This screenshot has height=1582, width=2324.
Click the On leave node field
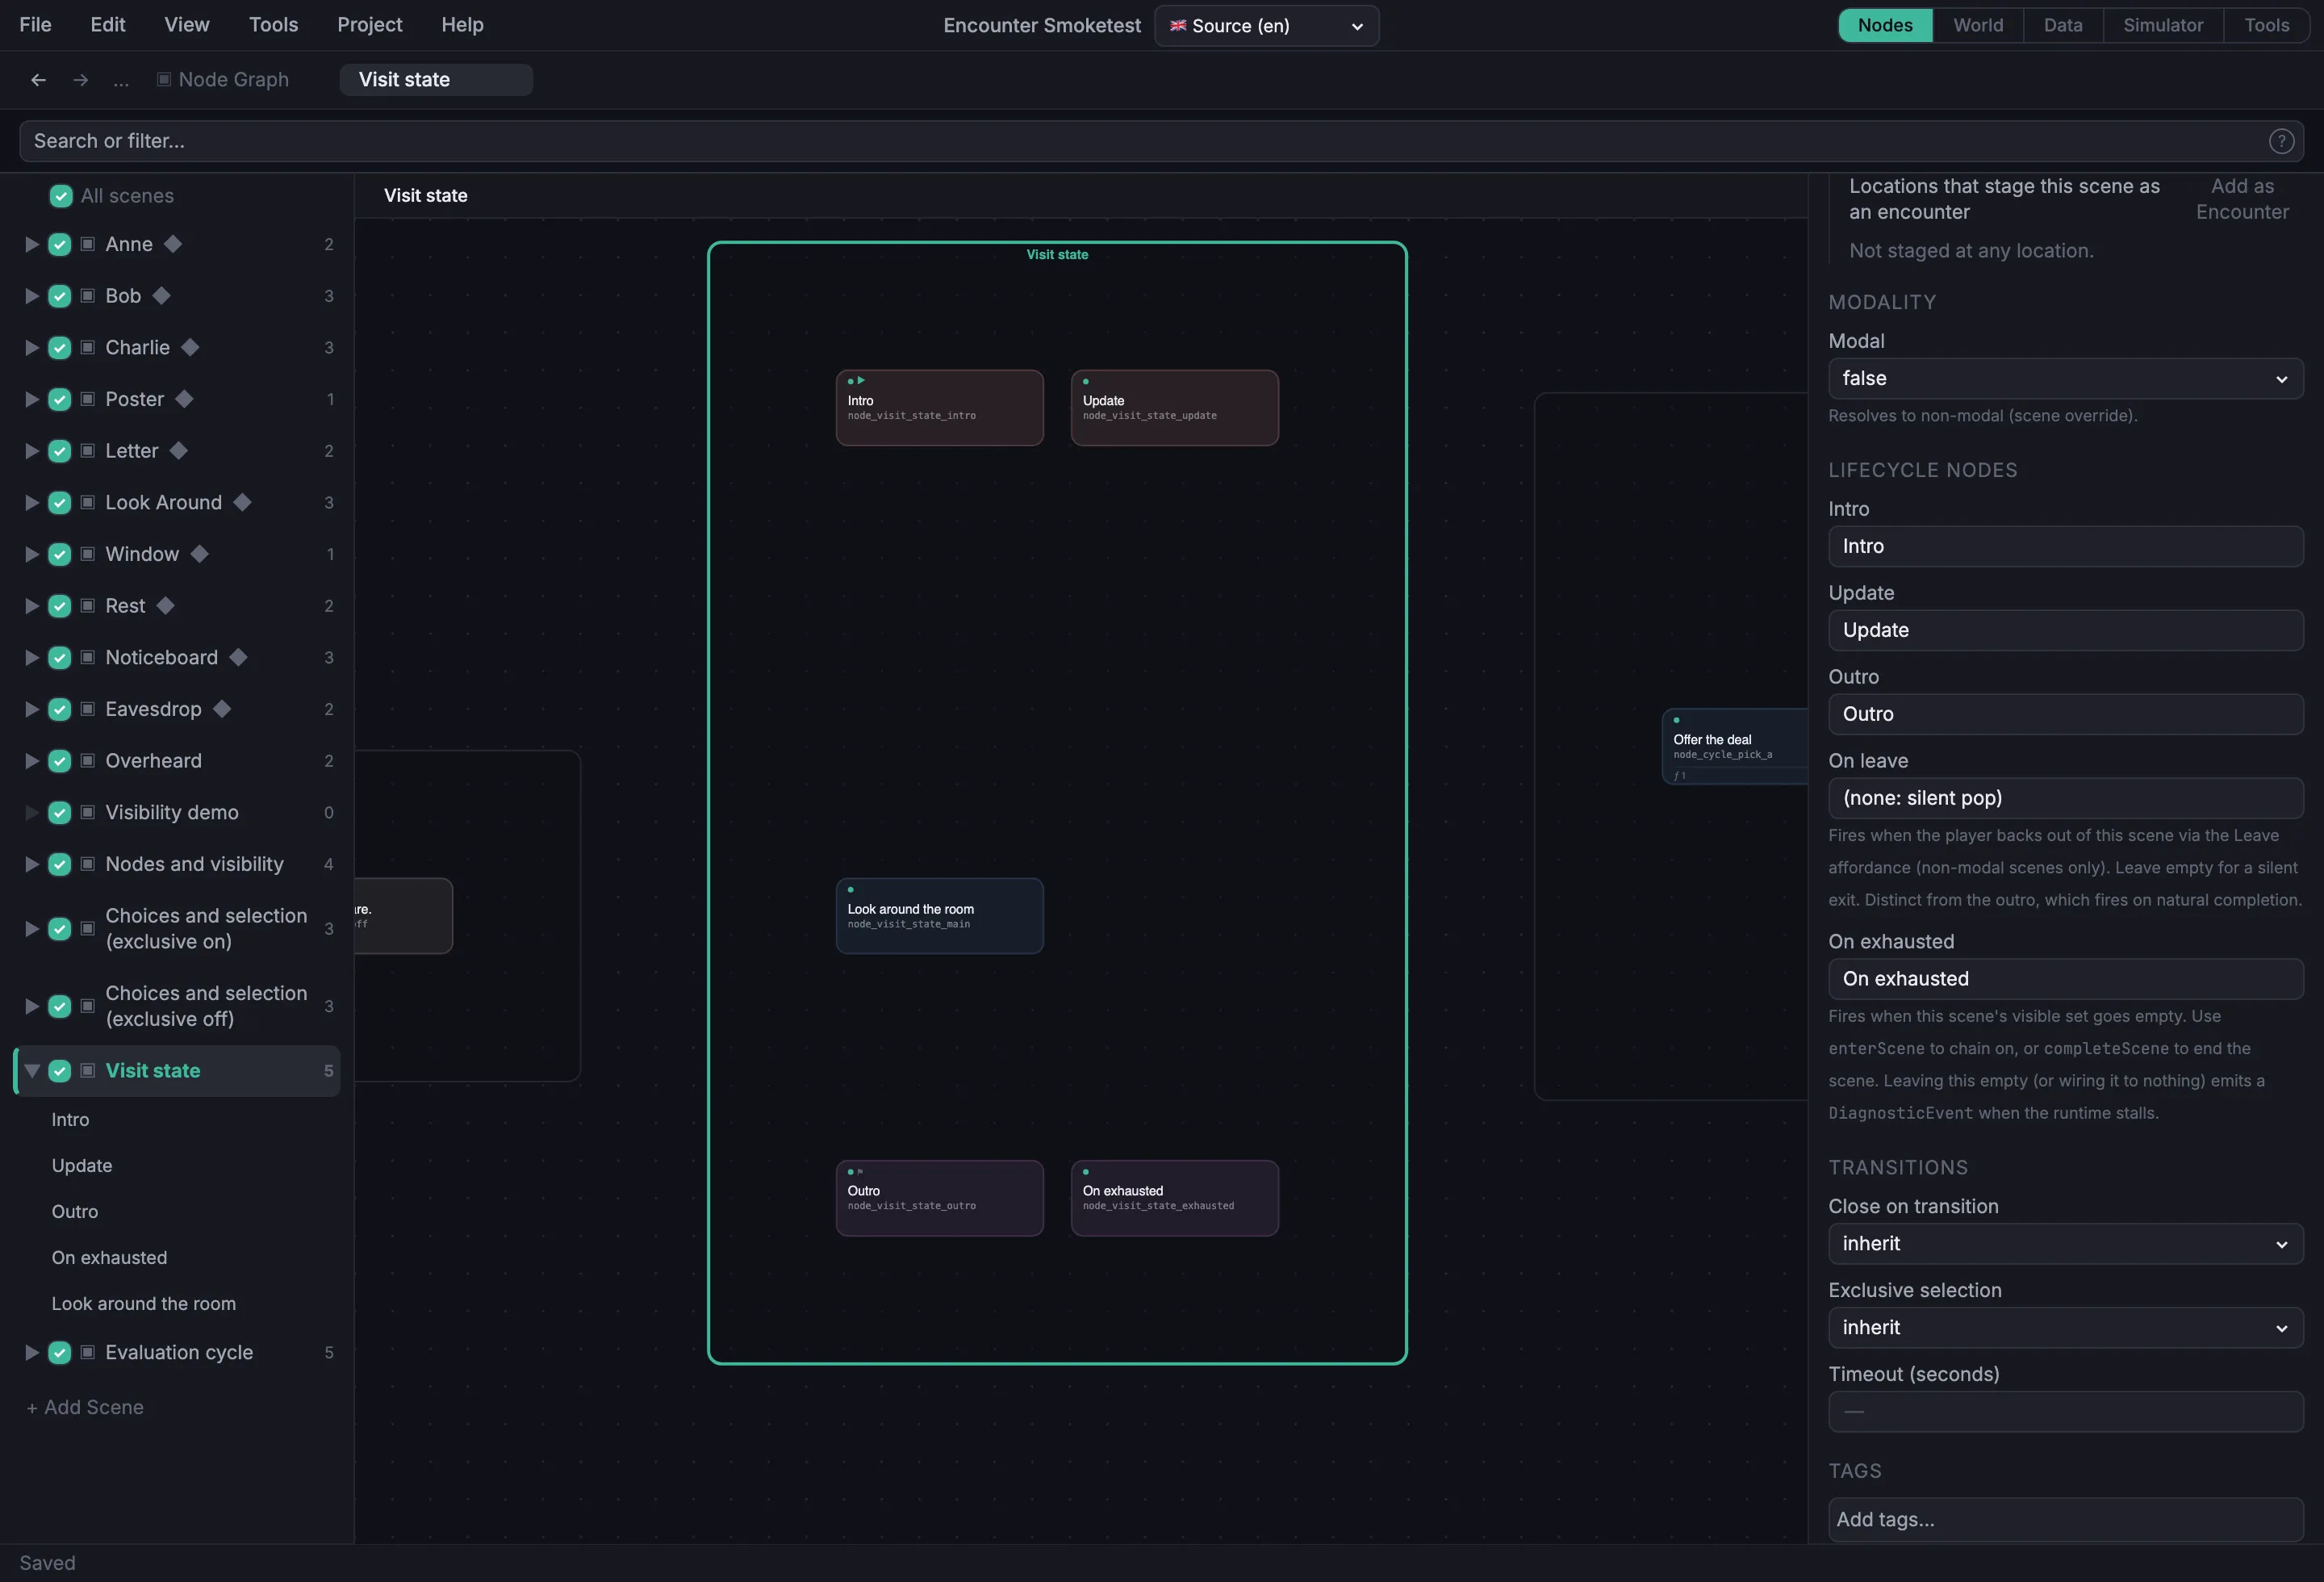[2065, 798]
